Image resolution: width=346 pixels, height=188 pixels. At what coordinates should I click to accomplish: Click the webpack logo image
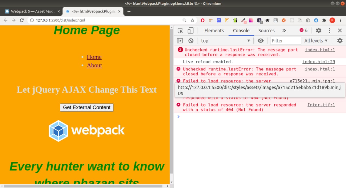pyautogui.click(x=87, y=131)
